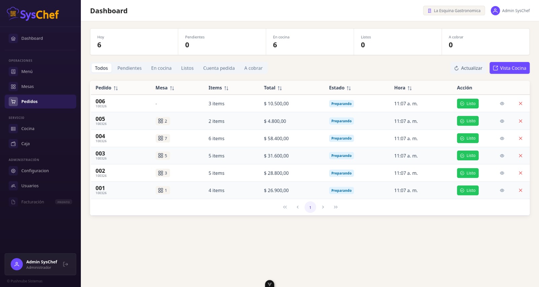Open Mesas from the sidebar
Screen dimensions: 539x287
[27, 87]
